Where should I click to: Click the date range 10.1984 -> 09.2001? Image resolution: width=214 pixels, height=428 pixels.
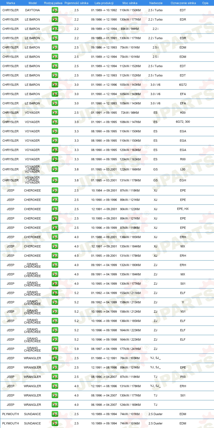click(x=104, y=191)
